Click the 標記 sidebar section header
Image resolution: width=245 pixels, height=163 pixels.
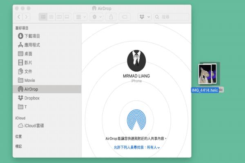click(19, 146)
